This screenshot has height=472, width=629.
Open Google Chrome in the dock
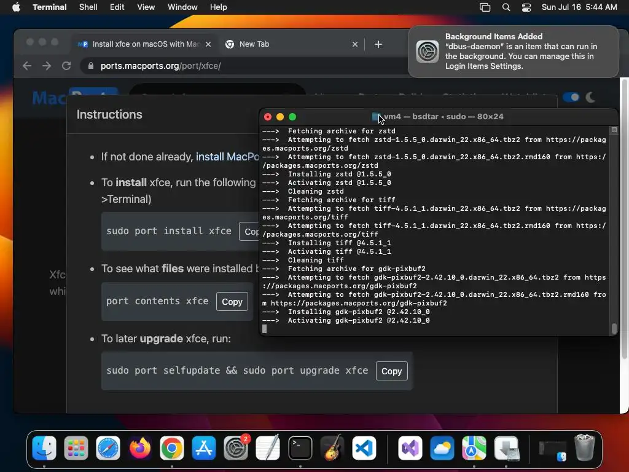coord(172,448)
